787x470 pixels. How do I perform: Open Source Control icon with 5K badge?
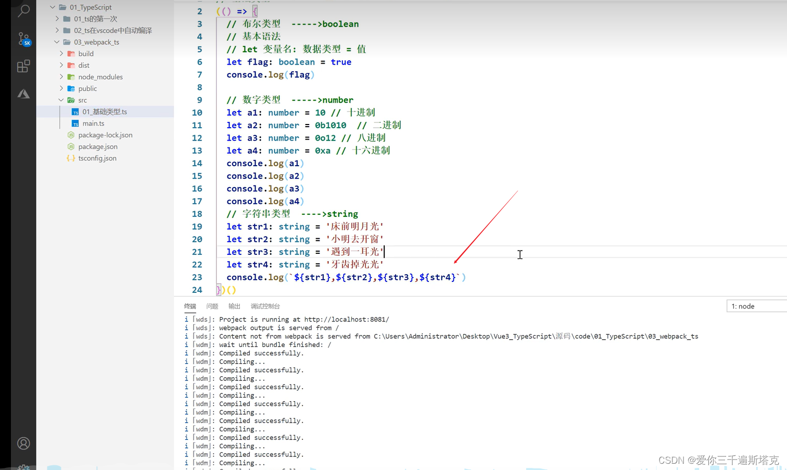click(x=23, y=39)
